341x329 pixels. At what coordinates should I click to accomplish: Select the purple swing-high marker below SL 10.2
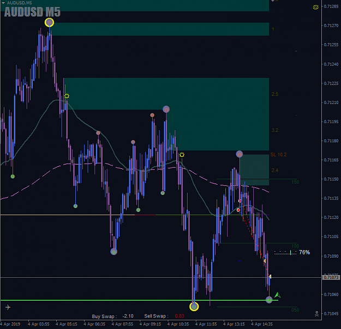239,154
